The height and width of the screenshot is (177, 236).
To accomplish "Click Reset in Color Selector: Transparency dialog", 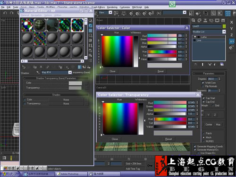I will click(x=169, y=139).
